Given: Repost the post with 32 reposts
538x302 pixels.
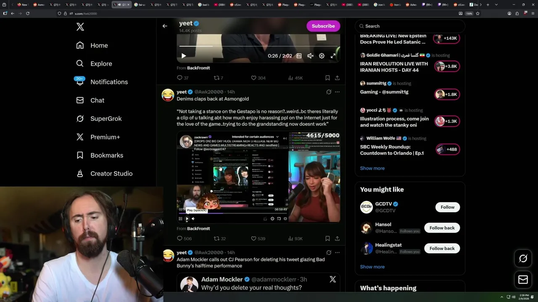Looking at the screenshot, I should click(x=220, y=239).
